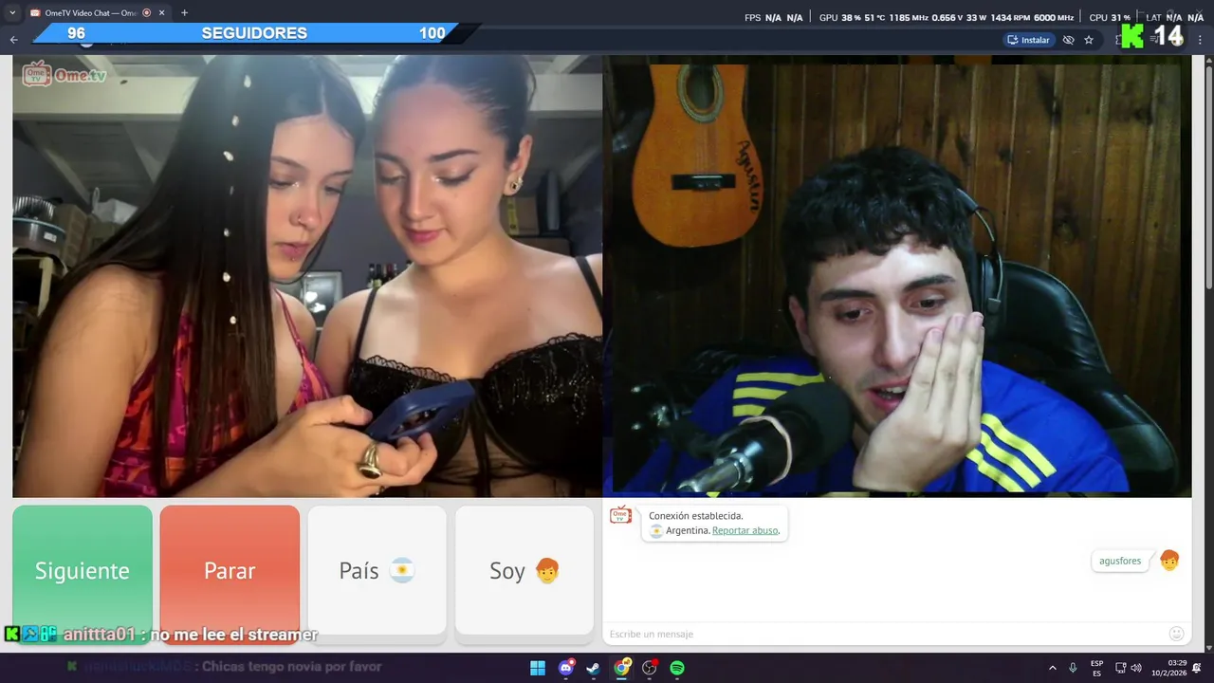Open the notifications bell icon
This screenshot has width=1214, height=683.
(1197, 668)
